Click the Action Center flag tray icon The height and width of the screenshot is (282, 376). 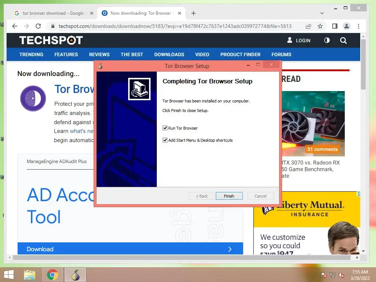(x=324, y=275)
